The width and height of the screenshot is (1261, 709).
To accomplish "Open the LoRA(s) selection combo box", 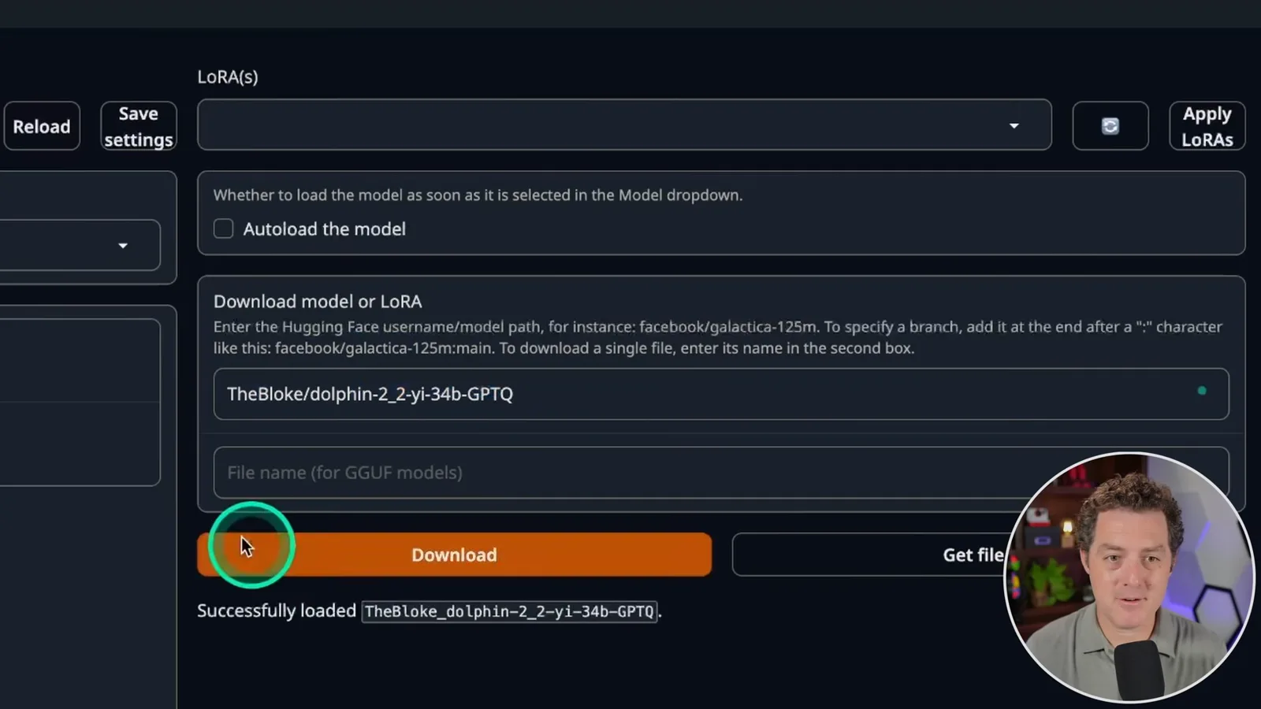I will click(x=624, y=124).
